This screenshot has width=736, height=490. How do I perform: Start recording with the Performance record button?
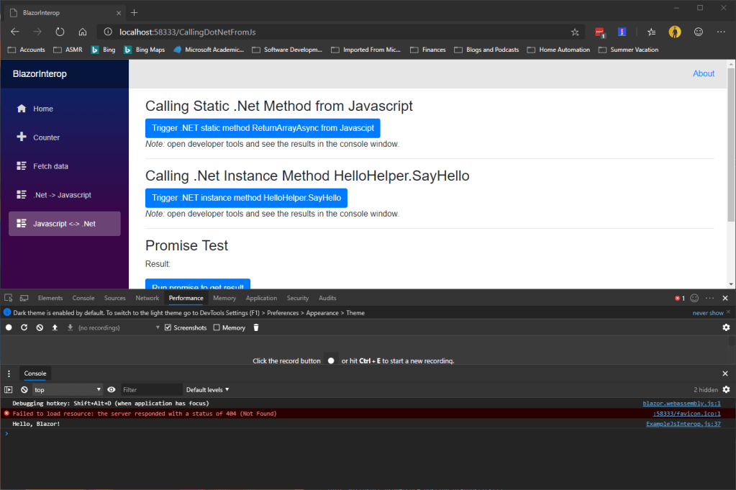9,327
